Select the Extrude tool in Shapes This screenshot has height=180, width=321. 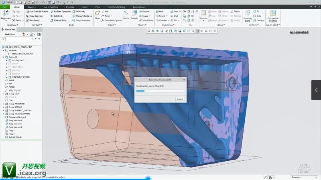click(134, 14)
